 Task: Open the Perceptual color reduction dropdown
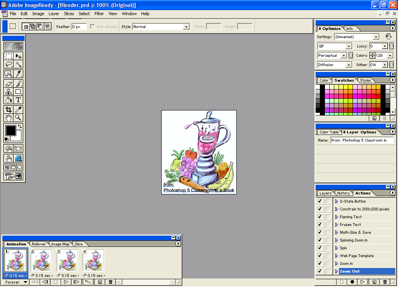[344, 55]
